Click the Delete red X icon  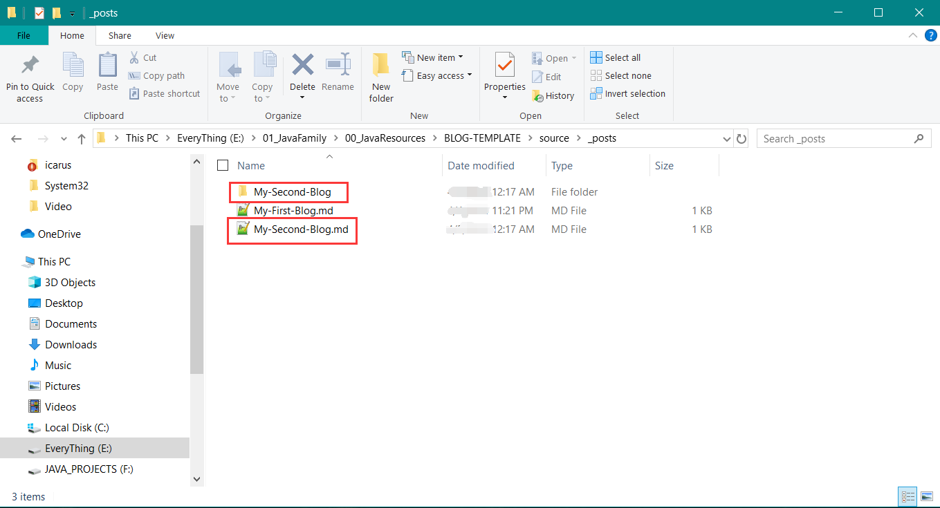(302, 66)
